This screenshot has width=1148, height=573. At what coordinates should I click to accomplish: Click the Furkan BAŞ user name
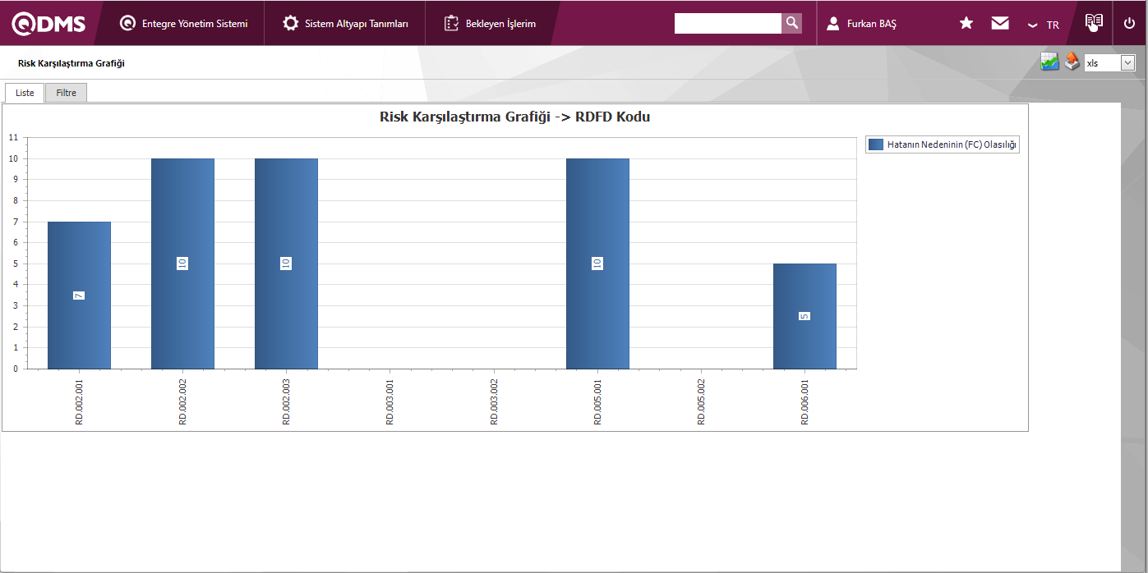tap(871, 24)
